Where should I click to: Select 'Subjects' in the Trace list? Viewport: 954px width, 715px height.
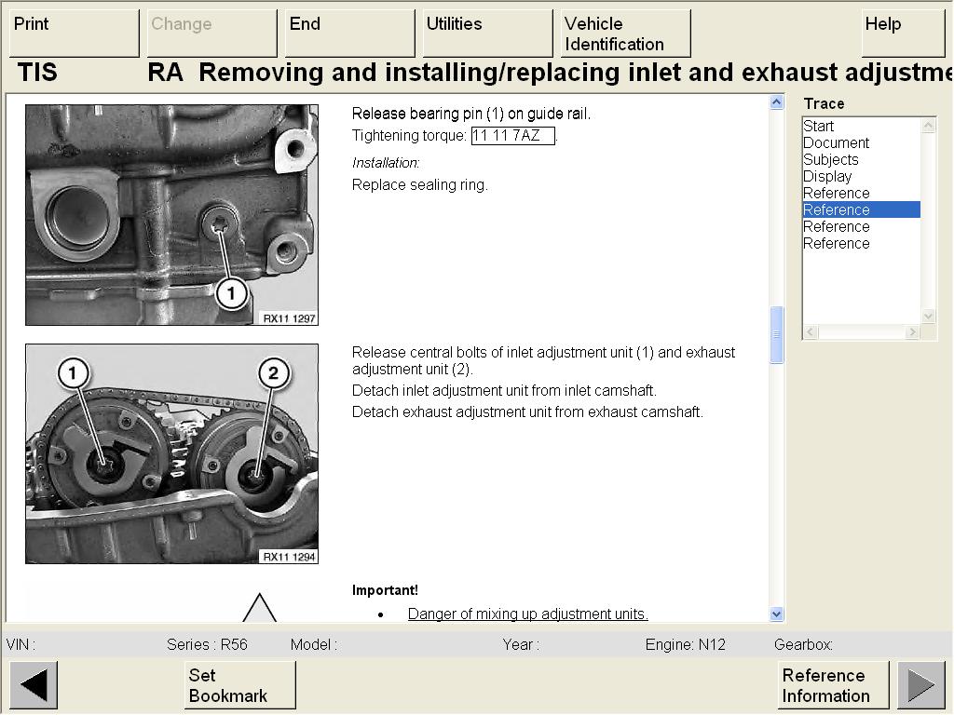[830, 160]
